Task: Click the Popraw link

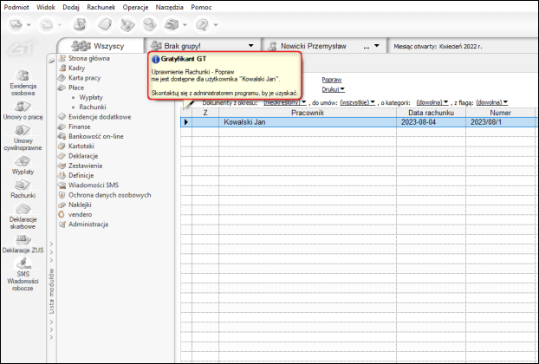Action: tap(331, 80)
